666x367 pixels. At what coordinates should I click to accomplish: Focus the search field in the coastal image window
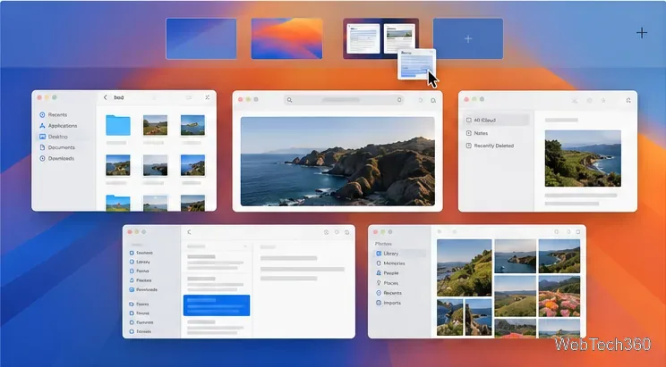344,100
